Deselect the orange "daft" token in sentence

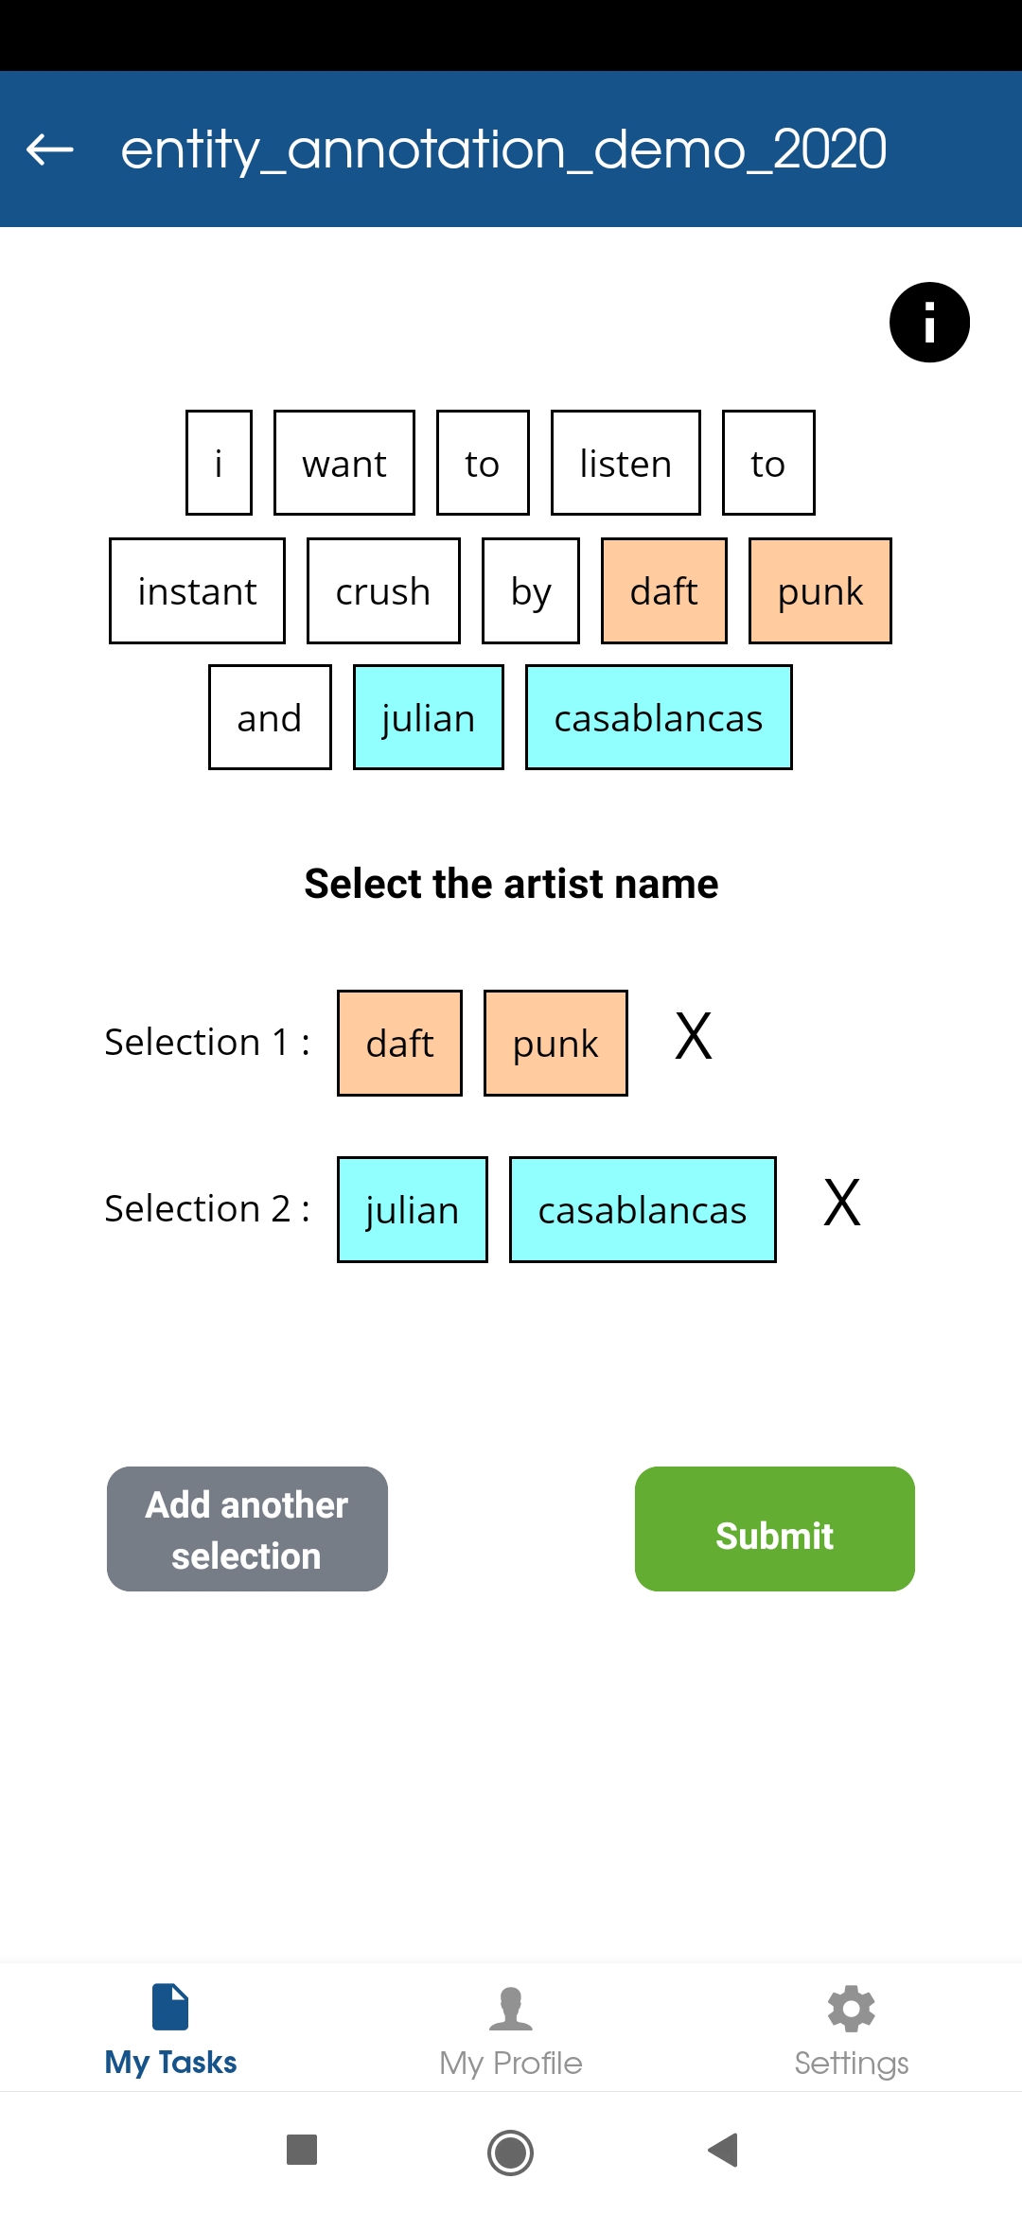664,591
